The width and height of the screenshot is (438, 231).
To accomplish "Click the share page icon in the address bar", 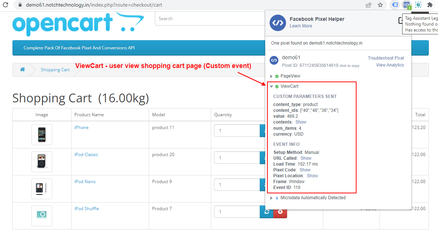I will (x=369, y=5).
